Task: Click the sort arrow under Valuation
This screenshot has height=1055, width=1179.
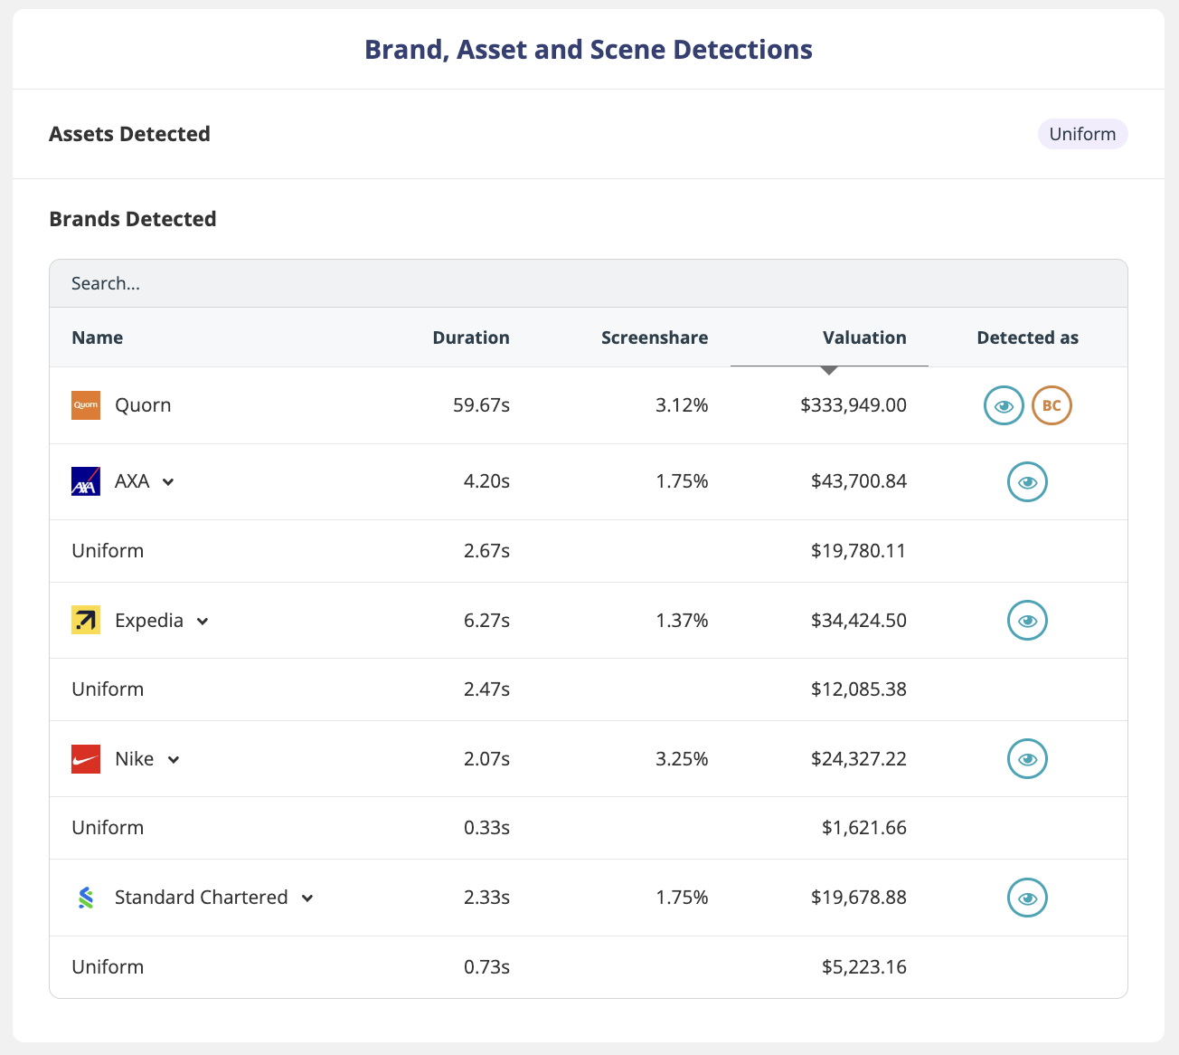Action: point(829,371)
